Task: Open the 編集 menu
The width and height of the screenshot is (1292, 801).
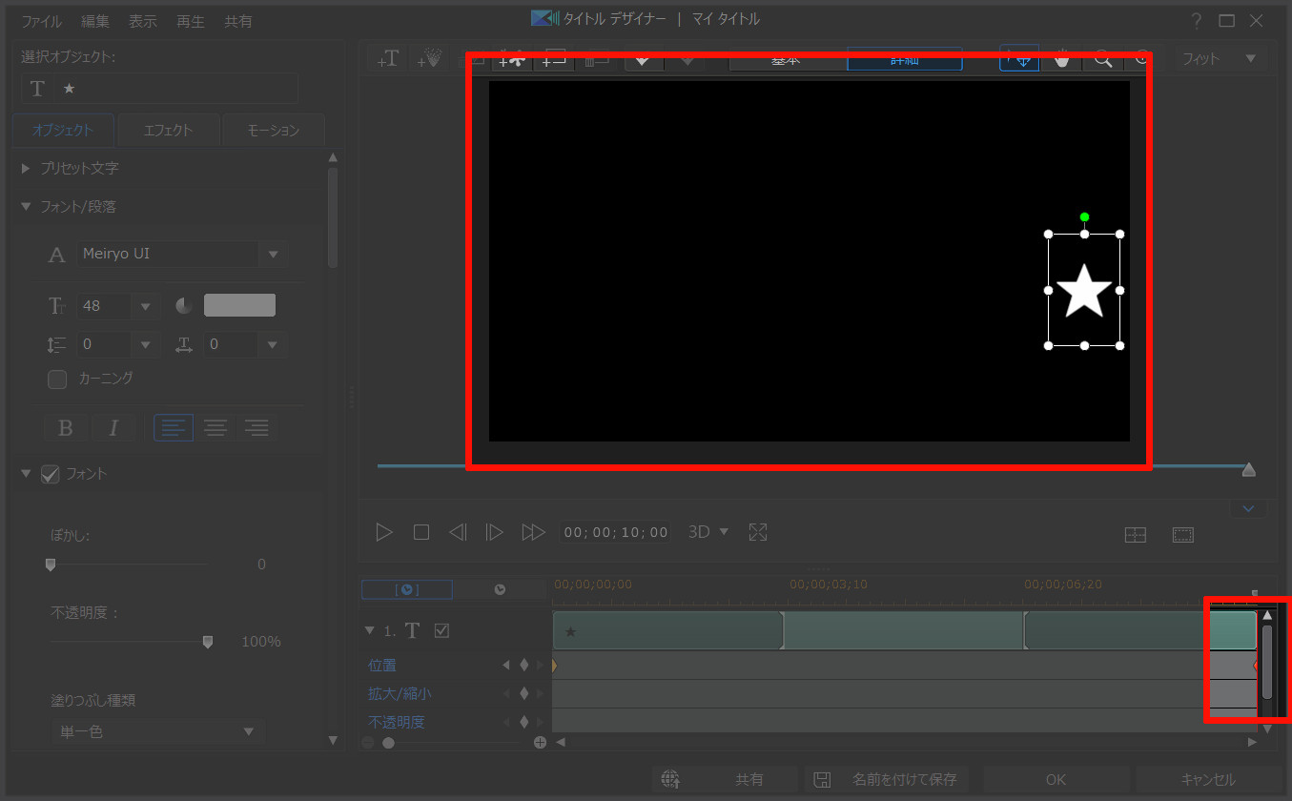Action: point(95,21)
